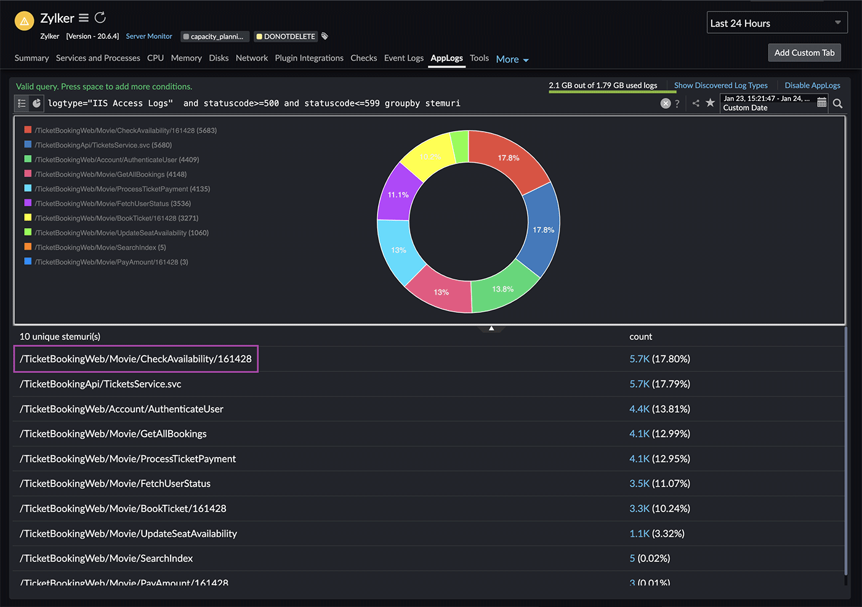Screen dimensions: 862x607
Task: Clear the query with the X icon
Action: pos(666,103)
